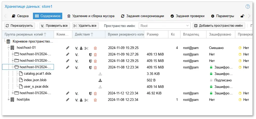Click Добавить пространство имён button
This screenshot has width=256, height=119.
219,26
